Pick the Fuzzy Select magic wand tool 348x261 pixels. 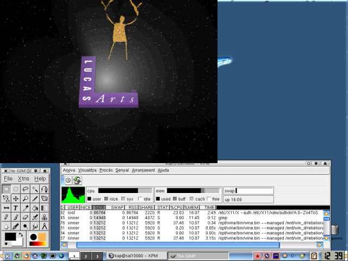(x=35, y=189)
